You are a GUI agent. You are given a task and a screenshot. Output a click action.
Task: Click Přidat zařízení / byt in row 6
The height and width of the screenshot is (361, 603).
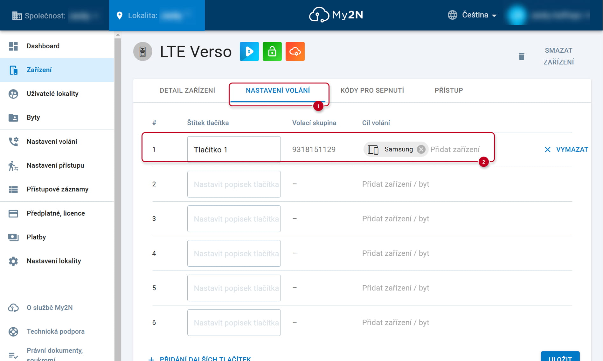pos(396,323)
